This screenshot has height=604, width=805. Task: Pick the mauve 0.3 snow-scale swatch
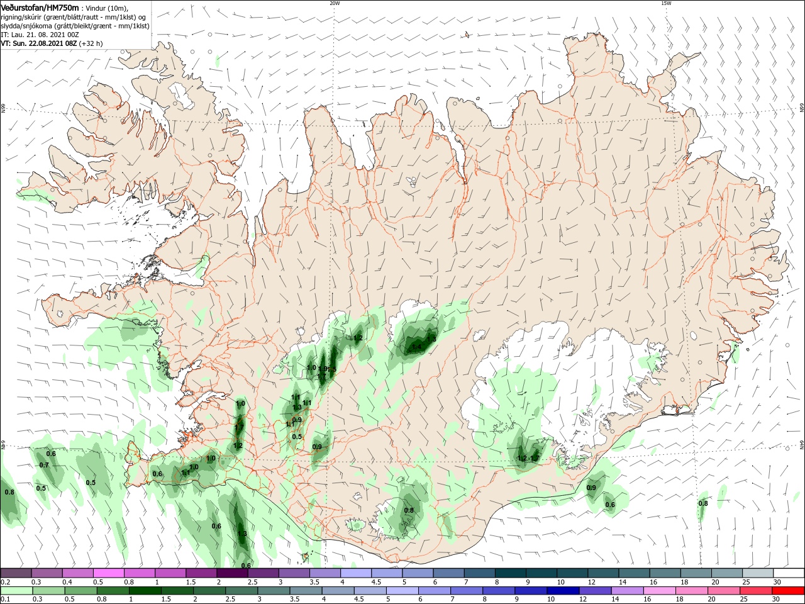[47, 573]
